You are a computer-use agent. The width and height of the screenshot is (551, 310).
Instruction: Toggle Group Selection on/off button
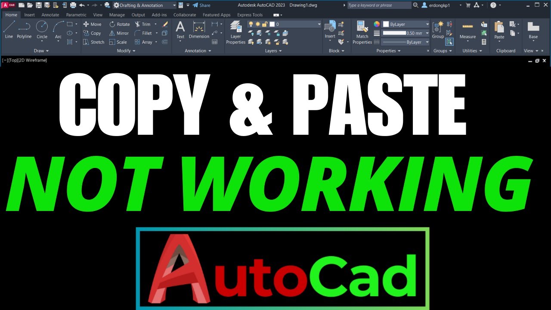tap(449, 42)
